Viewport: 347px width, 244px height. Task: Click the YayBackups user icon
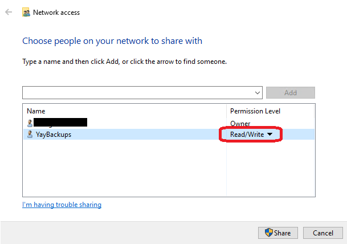pyautogui.click(x=30, y=134)
